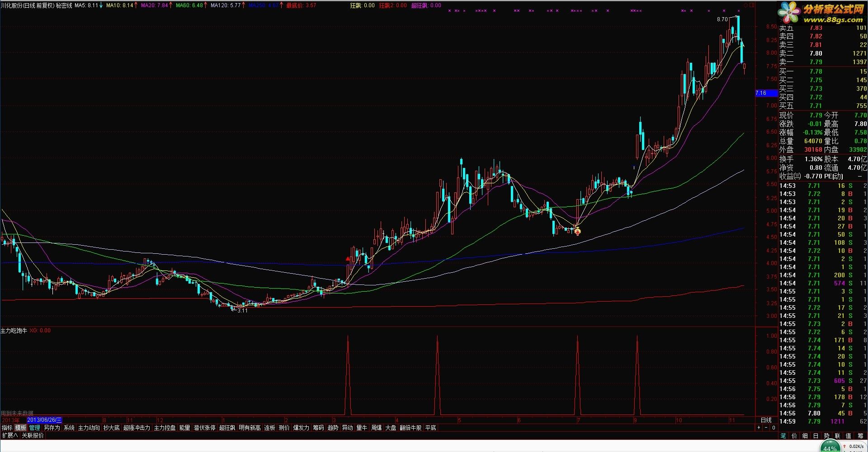This screenshot has width=868, height=452.
Task: Switch to 抄大底 indicator
Action: (x=111, y=428)
